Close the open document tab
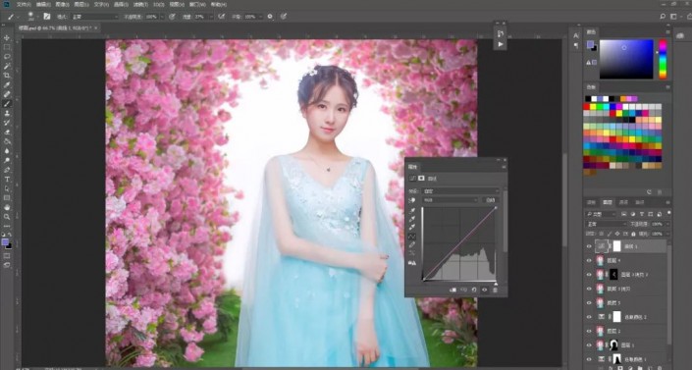The height and width of the screenshot is (370, 692). click(x=96, y=27)
